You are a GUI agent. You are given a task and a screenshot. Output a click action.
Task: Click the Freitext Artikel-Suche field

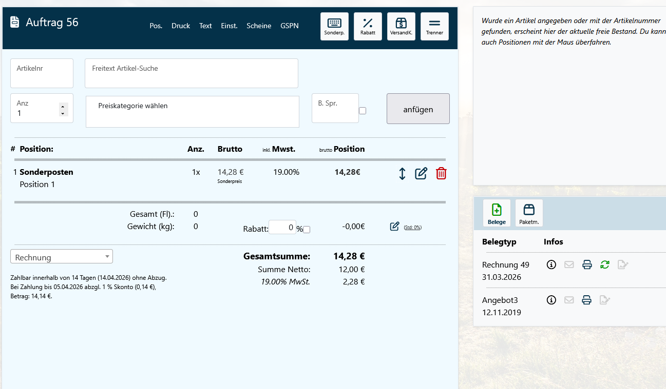coord(191,73)
